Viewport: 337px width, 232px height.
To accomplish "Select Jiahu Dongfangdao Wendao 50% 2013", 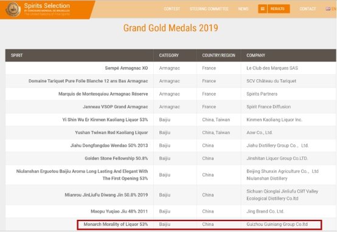I will coord(109,146).
